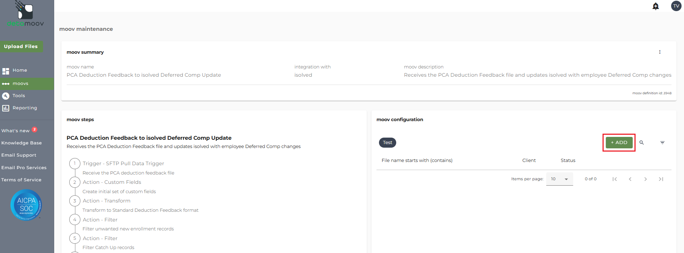Viewport: 684px width, 253px height.
Task: Open the Knowledge Base link
Action: 22,143
